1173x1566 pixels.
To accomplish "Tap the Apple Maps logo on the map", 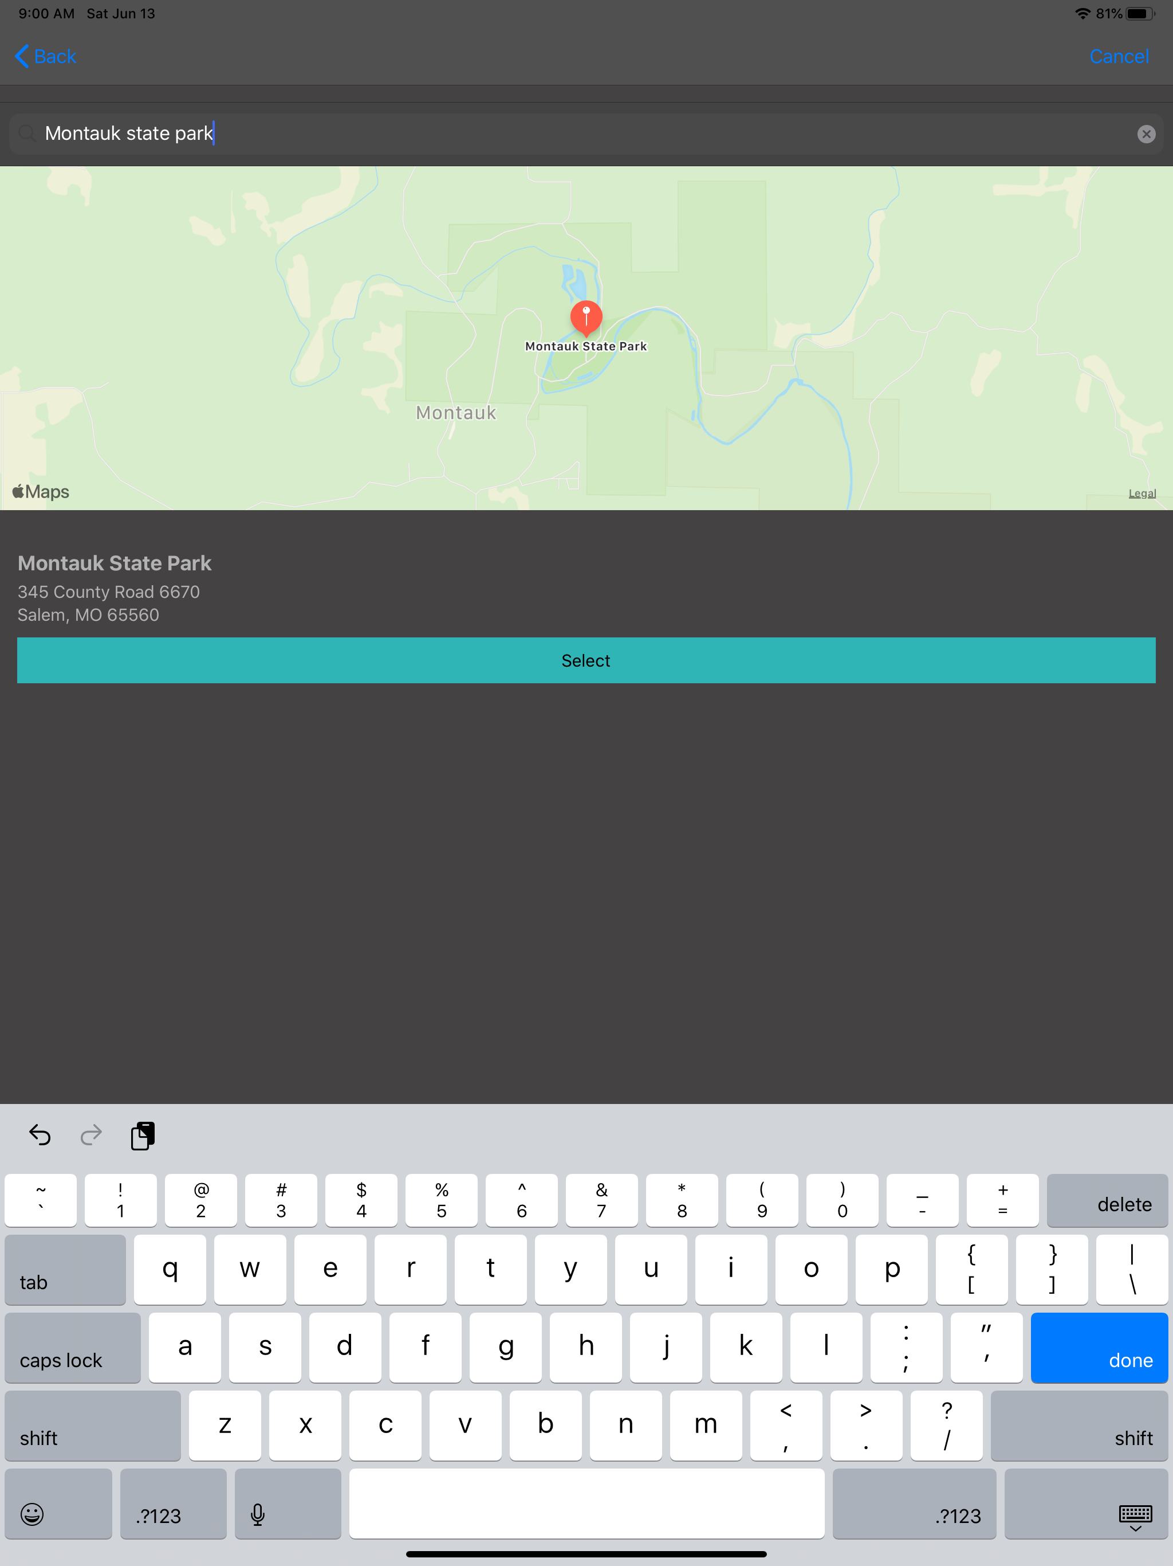I will pos(41,491).
